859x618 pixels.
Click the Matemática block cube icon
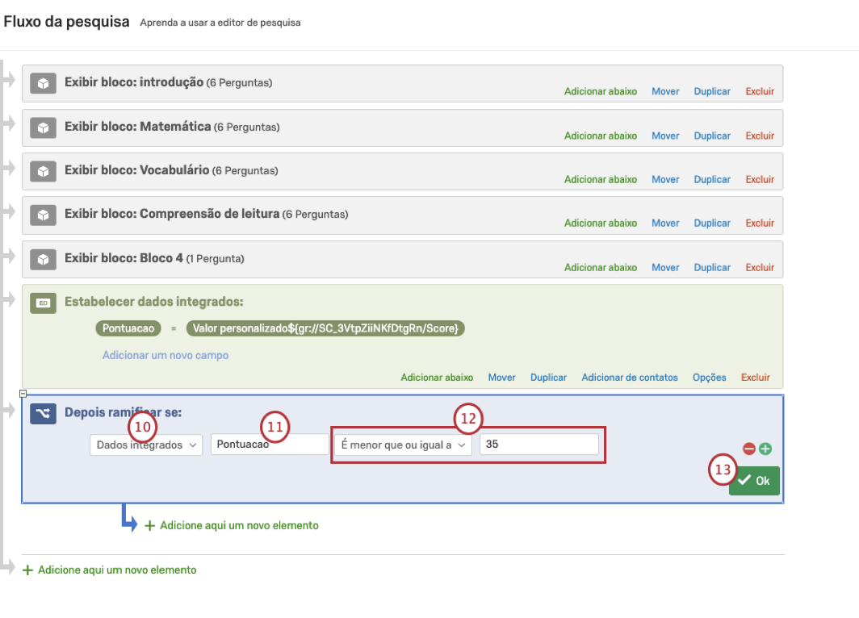point(43,127)
